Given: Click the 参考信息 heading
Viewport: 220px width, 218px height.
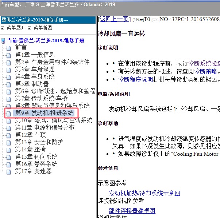Looking at the screenshot, I should point(108,168).
